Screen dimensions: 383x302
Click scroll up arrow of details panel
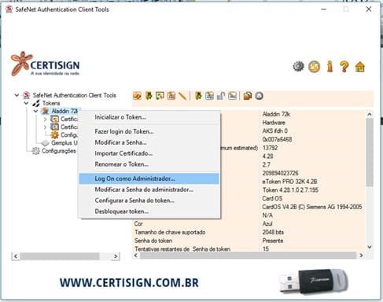(370, 114)
